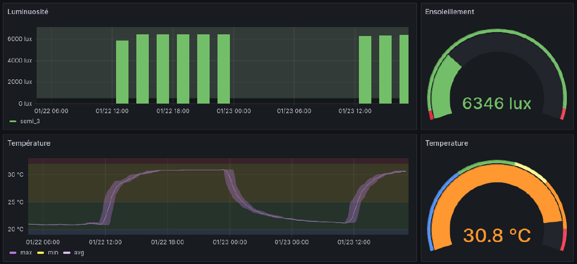
Task: Click the 6000 lux axis label
Action: [20, 39]
